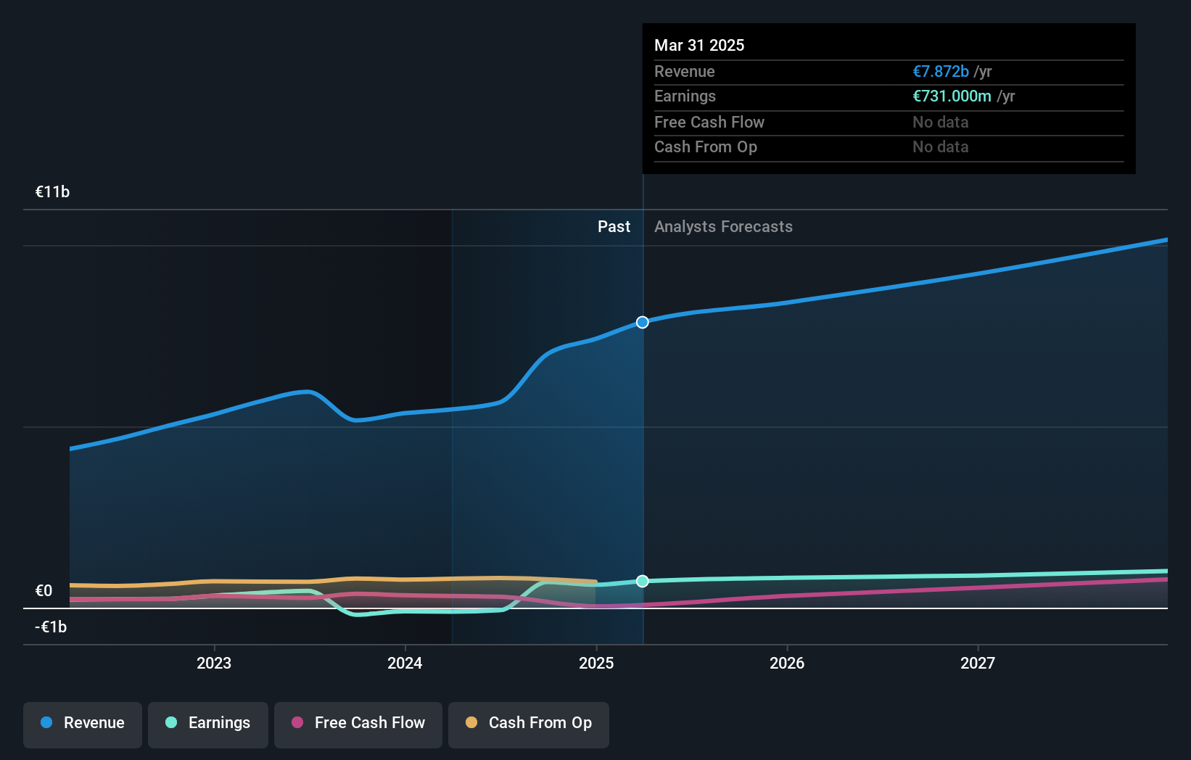Click the Earnings data point marker on teal line
1191x760 pixels.
[x=643, y=581]
